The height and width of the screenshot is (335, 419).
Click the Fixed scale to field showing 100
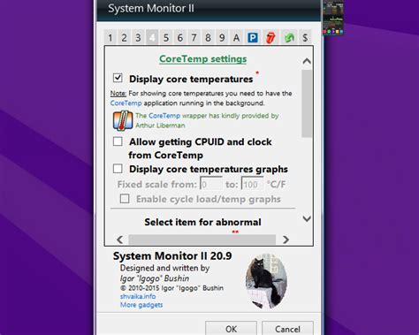252,184
